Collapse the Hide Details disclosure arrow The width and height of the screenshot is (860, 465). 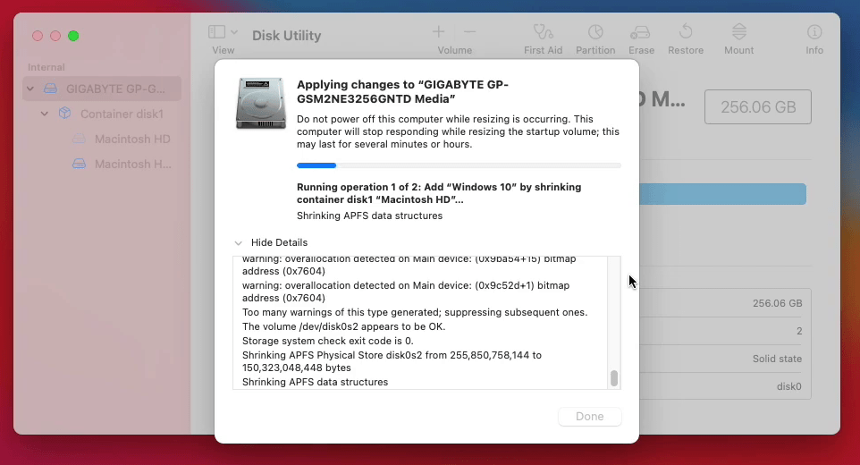click(238, 243)
